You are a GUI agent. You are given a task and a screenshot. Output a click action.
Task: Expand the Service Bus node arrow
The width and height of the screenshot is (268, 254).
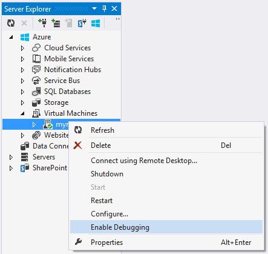tap(22, 81)
